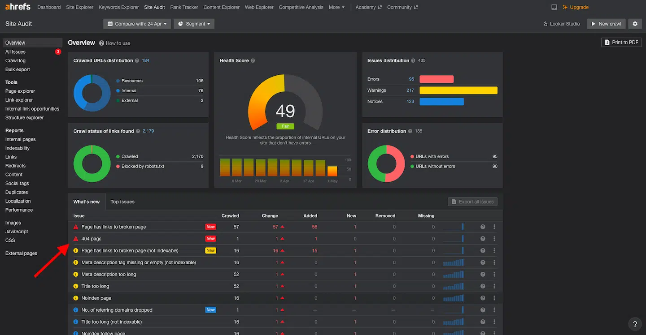Click the display monitor icon in top bar

(554, 7)
